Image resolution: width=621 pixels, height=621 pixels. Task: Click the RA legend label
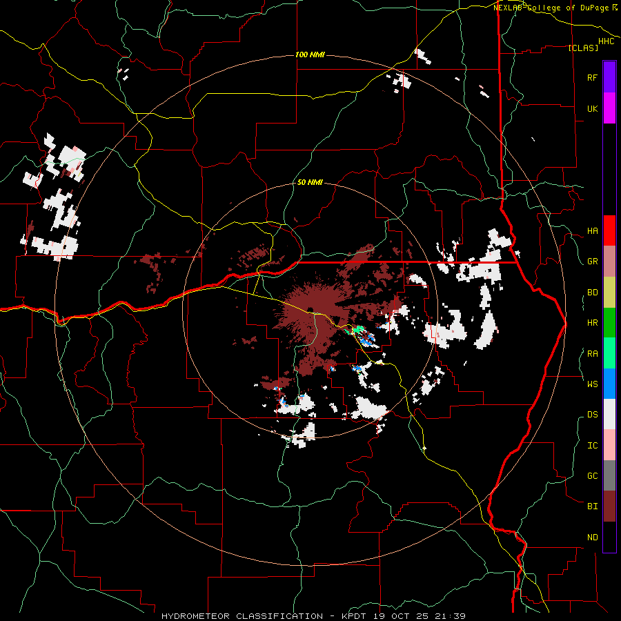(592, 354)
